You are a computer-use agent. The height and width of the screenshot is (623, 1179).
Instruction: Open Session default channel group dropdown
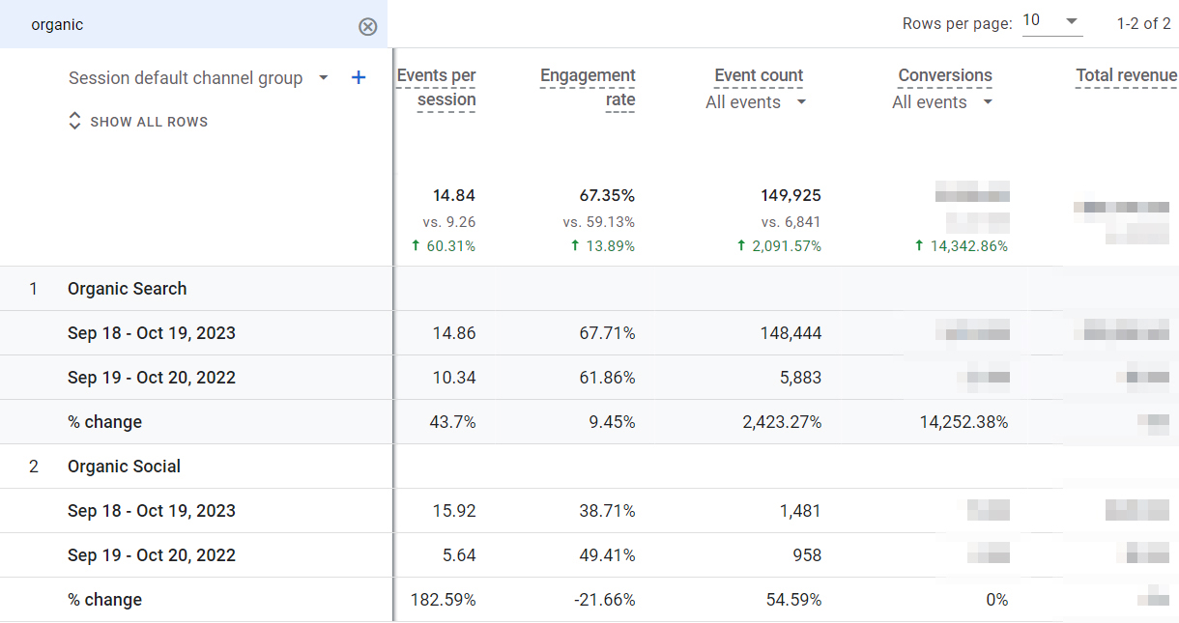click(323, 78)
